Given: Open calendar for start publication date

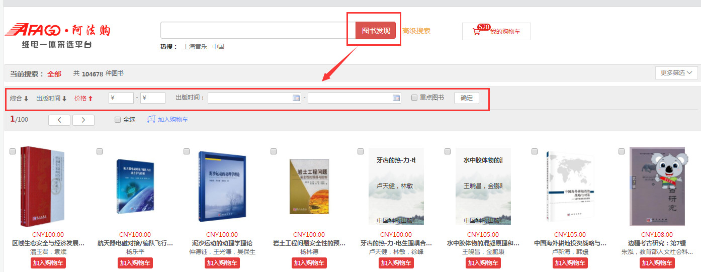Looking at the screenshot, I should pos(296,98).
